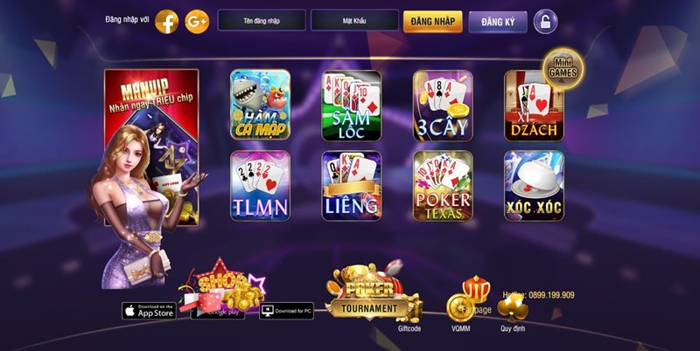The height and width of the screenshot is (351, 700).
Task: Open the Hàm Cá Mập shark game
Action: coord(260,105)
